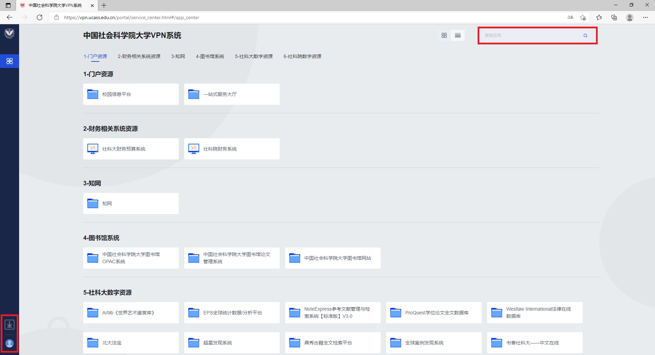The width and height of the screenshot is (655, 355).
Task: Open the 北大法宝 folder icon
Action: [x=93, y=343]
